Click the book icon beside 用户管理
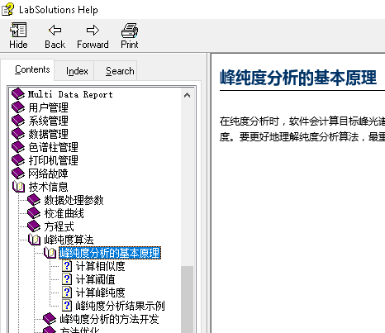Image resolution: width=385 pixels, height=333 pixels. 18,107
